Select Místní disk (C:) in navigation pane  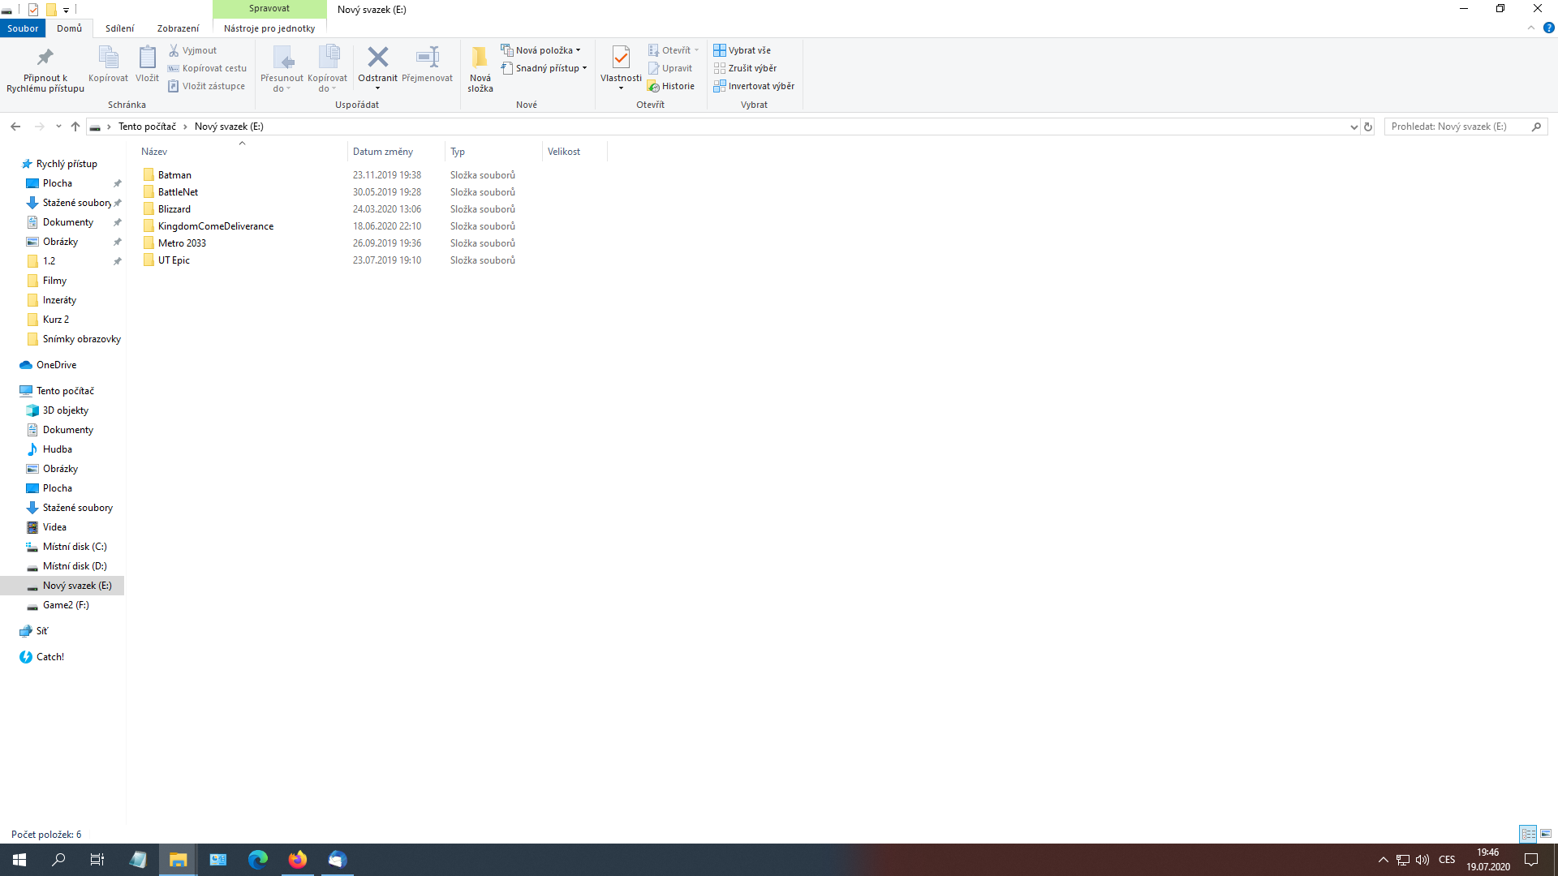[x=75, y=547]
